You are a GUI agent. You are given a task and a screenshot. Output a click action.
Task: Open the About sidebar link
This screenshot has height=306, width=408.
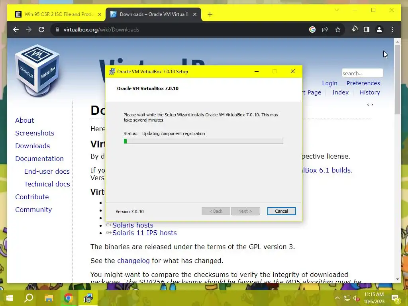[24, 120]
